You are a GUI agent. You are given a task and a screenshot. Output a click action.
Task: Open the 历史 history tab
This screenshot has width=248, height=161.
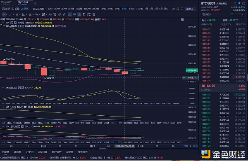[30, 152]
